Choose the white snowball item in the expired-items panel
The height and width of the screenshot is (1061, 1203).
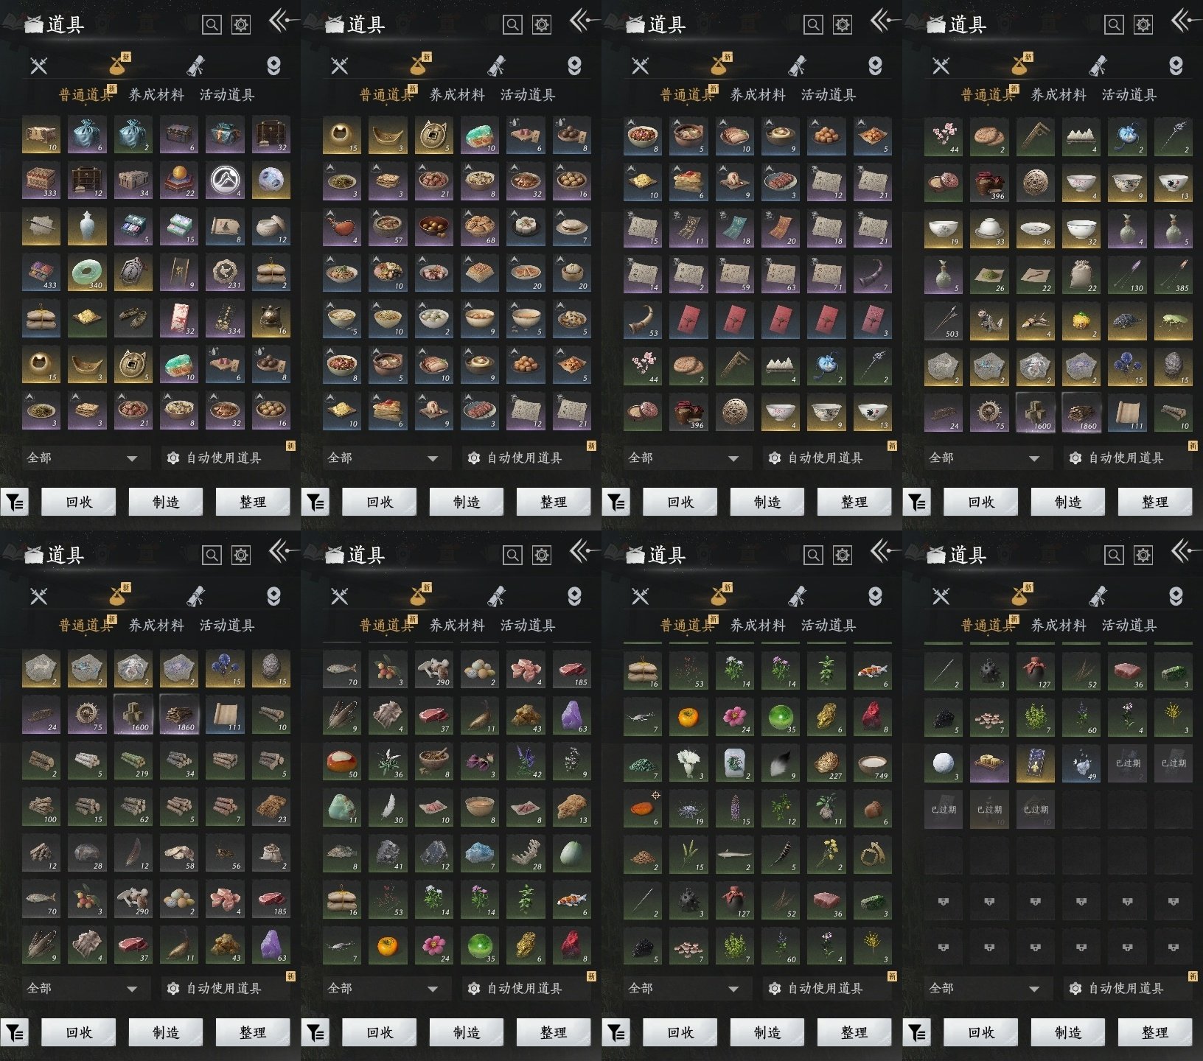click(943, 763)
